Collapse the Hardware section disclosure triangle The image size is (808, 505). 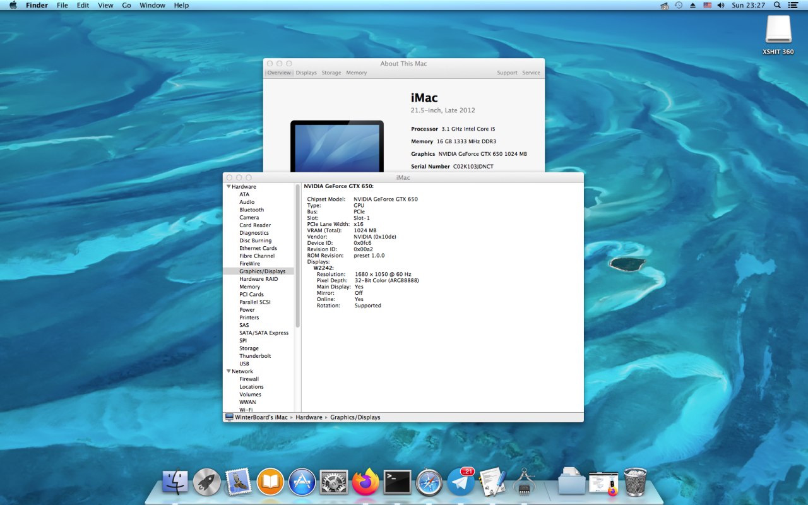(x=229, y=187)
